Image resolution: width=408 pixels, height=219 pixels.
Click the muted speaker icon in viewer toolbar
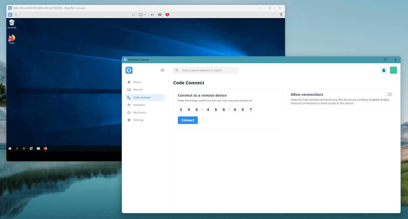pyautogui.click(x=152, y=15)
